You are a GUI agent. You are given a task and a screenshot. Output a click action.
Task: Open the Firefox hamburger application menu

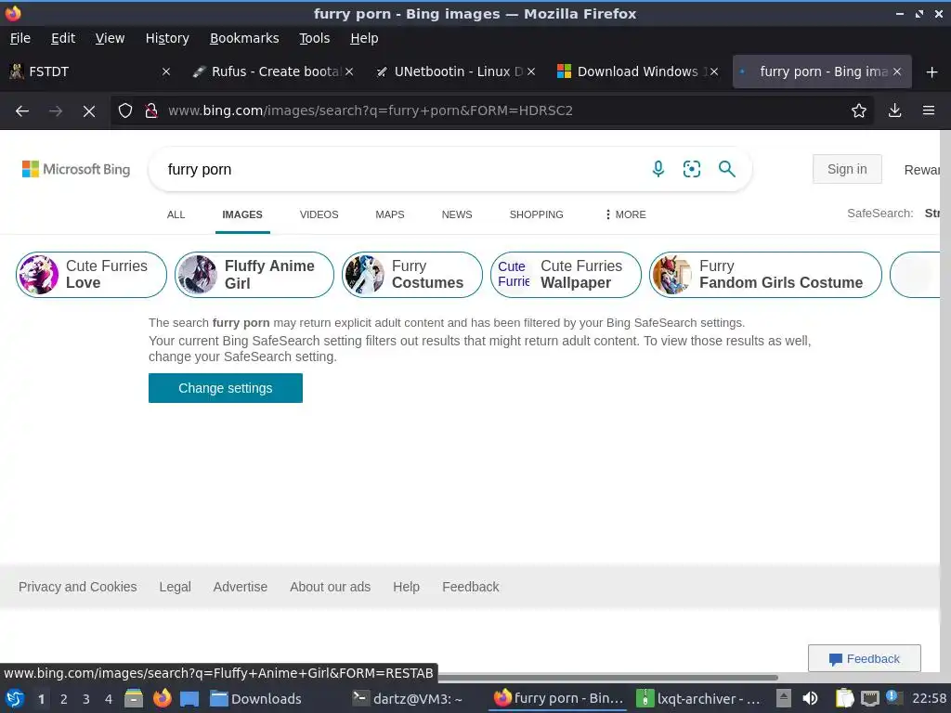pos(929,111)
